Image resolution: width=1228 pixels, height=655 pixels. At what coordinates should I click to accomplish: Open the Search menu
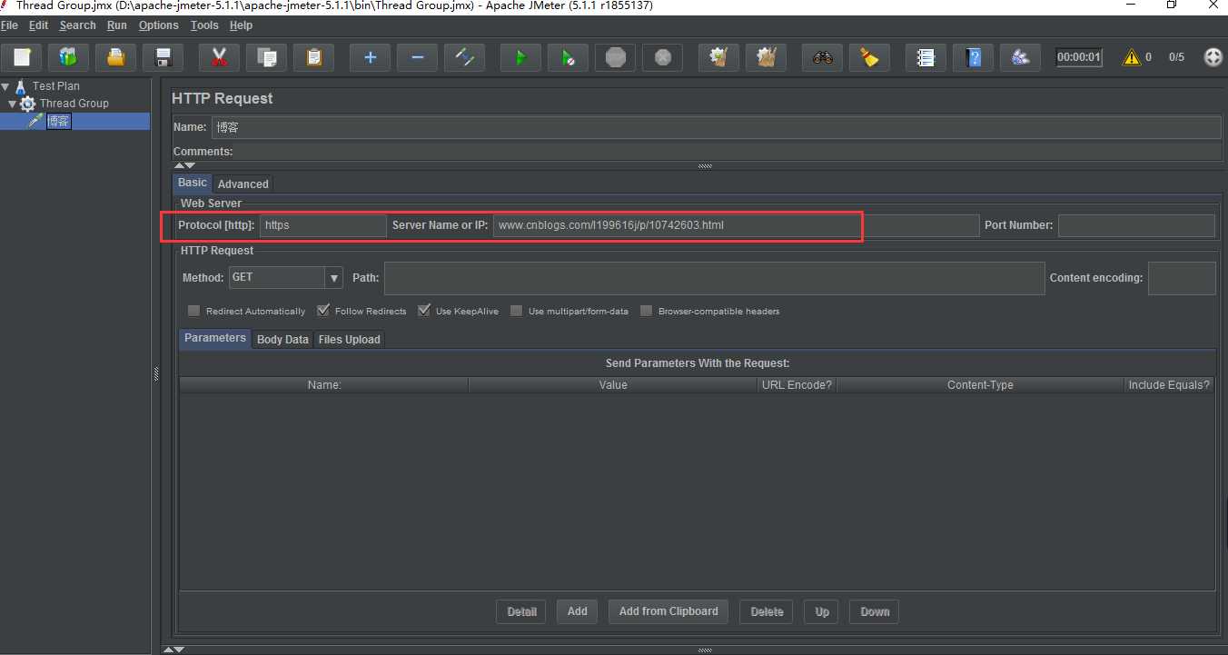(x=77, y=25)
